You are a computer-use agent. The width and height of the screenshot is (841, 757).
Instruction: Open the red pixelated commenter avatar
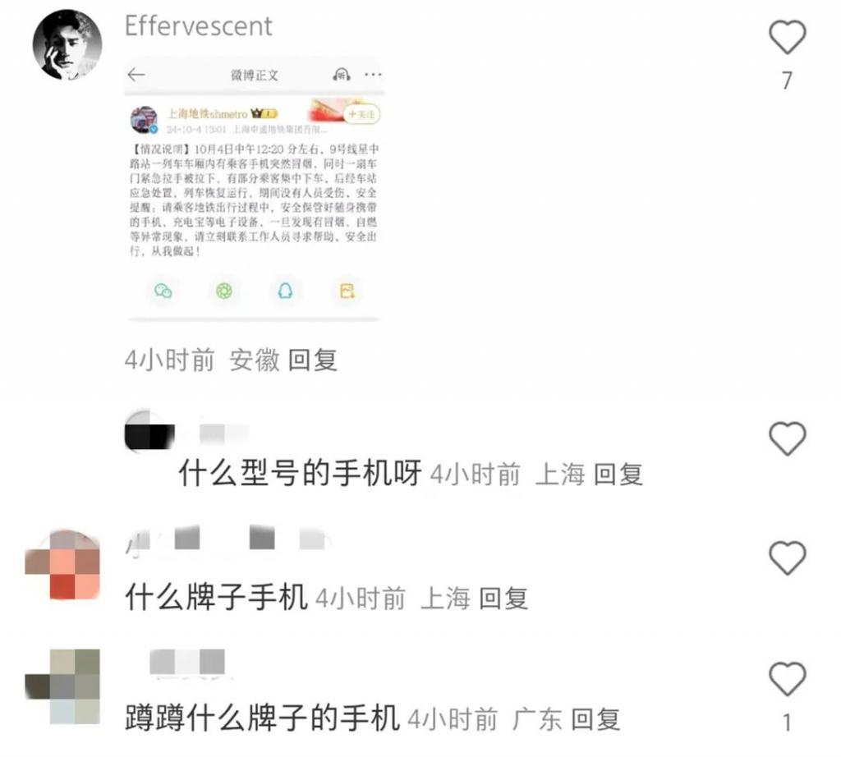[62, 565]
